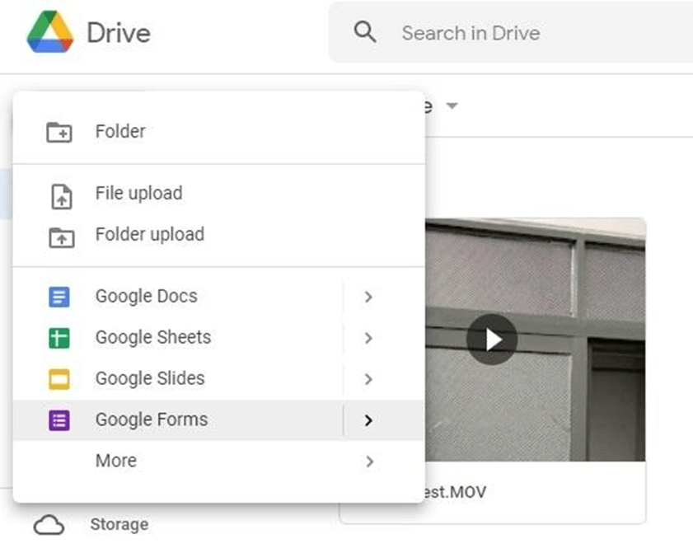The height and width of the screenshot is (553, 693).
Task: Expand the Google Docs submenu chevron
Action: coord(368,296)
